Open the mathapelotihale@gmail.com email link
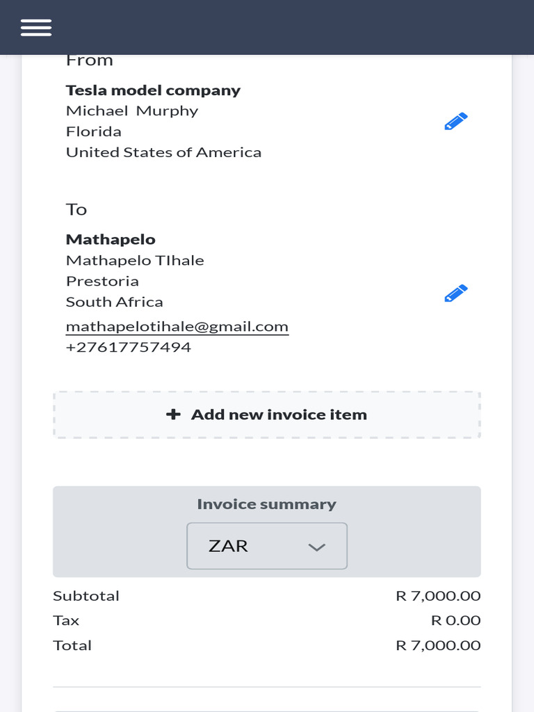The image size is (534, 712). tap(177, 326)
